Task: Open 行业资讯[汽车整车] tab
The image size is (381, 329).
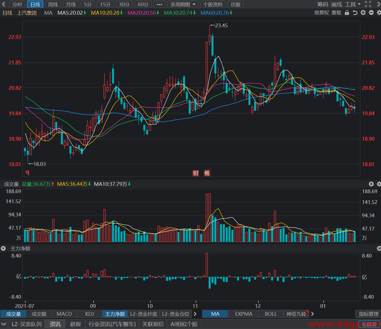Action: [112, 324]
